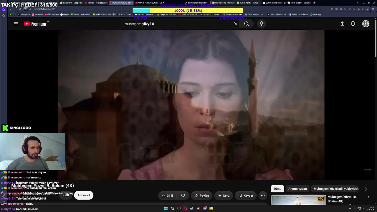
Task: Open Muhteşem Yüzyıl 10. Bölüm thumbnail
Action: [x=298, y=200]
